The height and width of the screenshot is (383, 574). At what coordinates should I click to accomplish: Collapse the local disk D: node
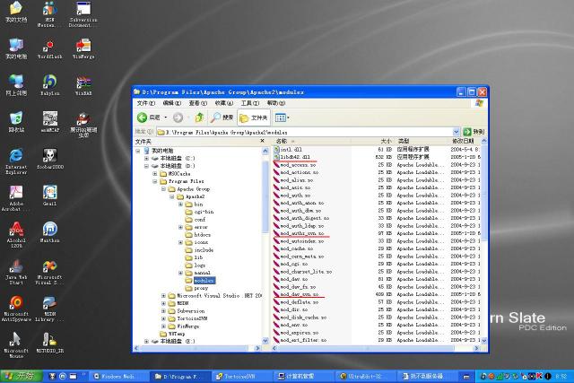(146, 166)
